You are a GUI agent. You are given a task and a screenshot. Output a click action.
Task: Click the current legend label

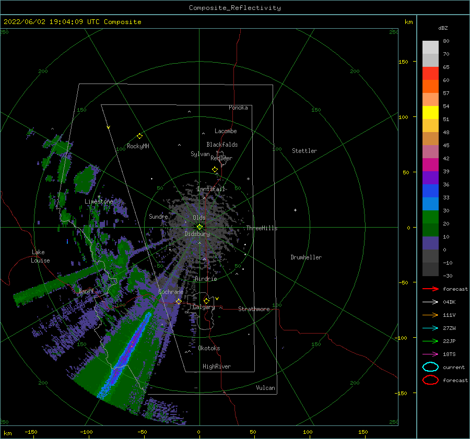(x=453, y=367)
